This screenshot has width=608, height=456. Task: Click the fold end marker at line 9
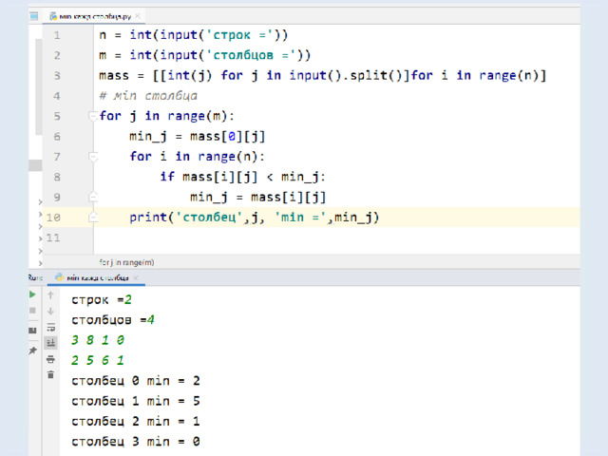click(93, 197)
